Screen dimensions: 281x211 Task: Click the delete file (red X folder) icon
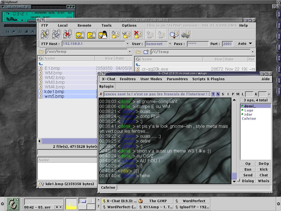138,34
